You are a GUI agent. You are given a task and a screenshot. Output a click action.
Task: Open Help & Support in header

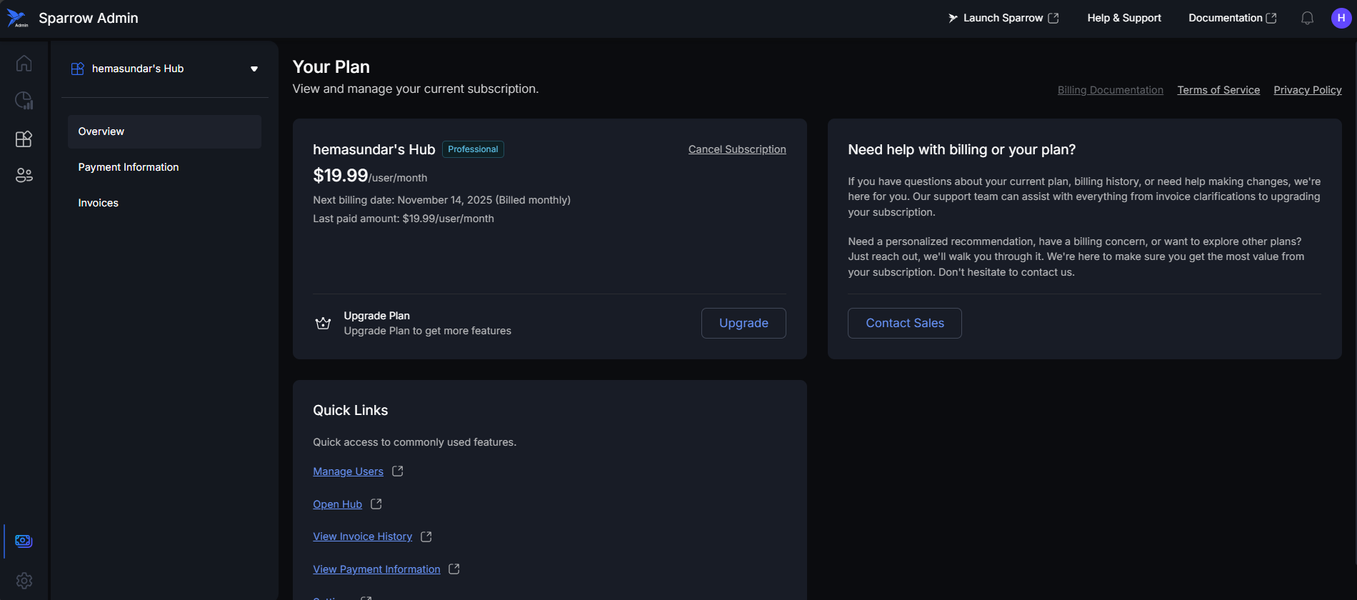(1123, 19)
